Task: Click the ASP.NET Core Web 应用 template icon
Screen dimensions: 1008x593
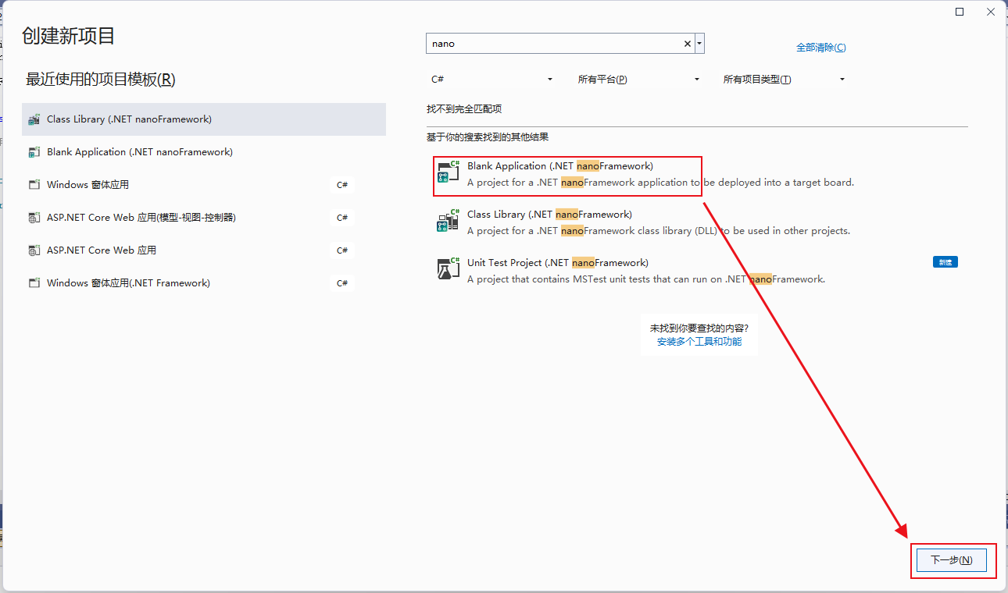Action: [34, 250]
